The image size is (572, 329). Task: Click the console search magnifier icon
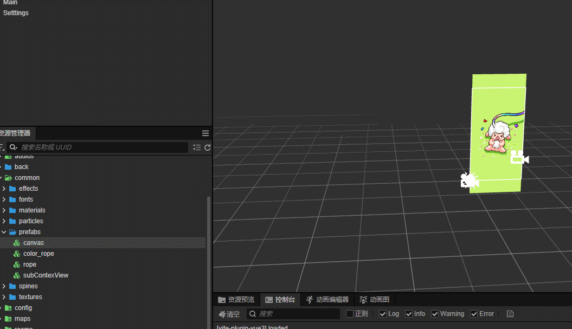point(253,314)
